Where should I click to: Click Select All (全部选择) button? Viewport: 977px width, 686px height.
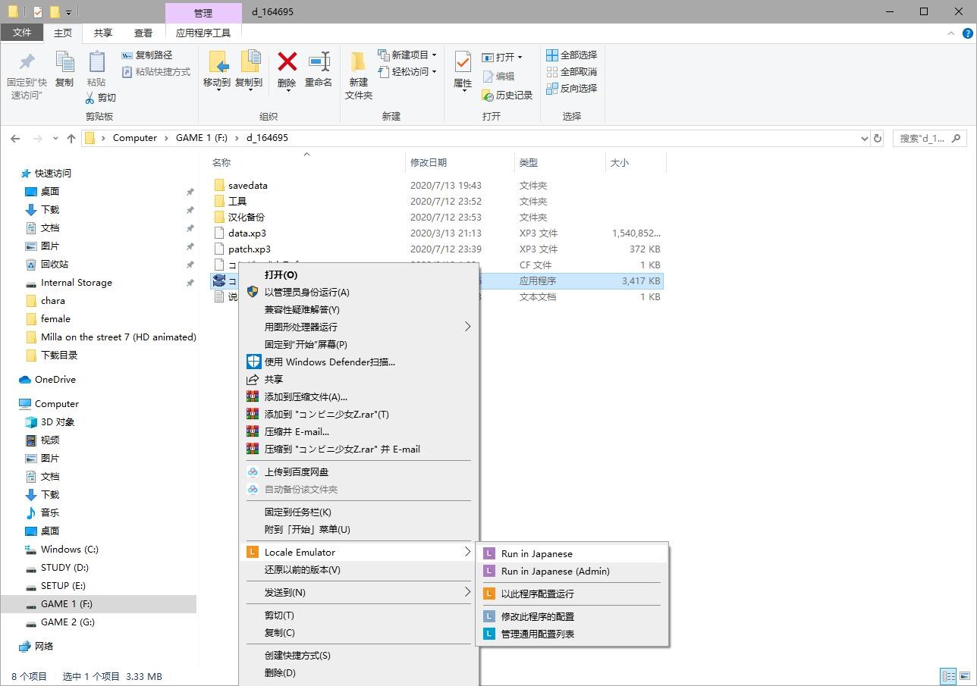click(571, 55)
